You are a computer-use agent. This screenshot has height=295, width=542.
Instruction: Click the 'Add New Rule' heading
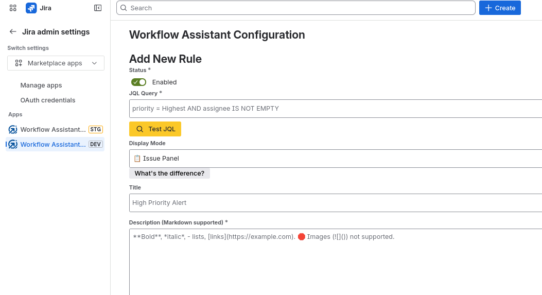coord(165,59)
